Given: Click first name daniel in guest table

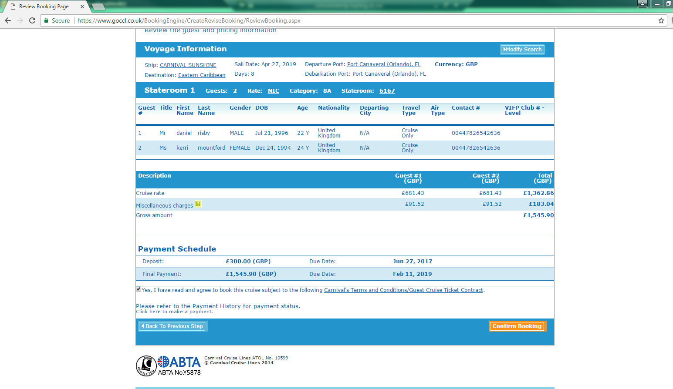Looking at the screenshot, I should 184,133.
